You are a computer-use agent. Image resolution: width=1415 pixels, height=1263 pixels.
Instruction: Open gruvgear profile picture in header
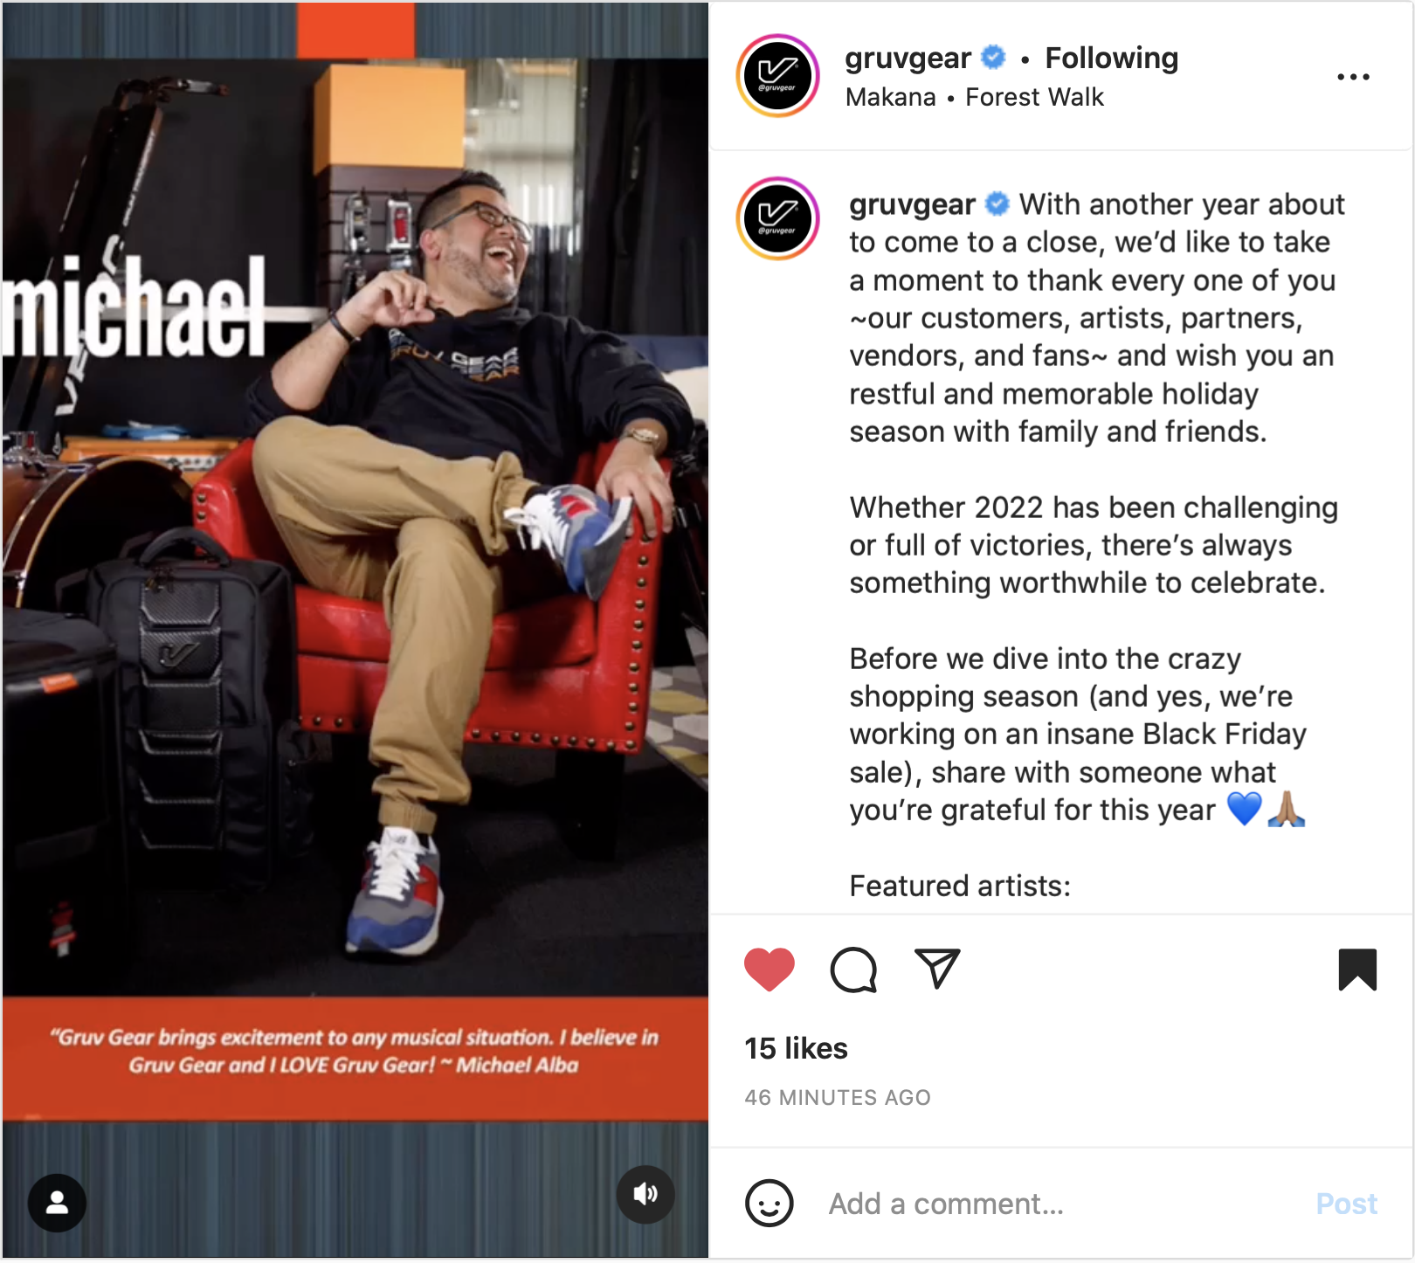coord(777,76)
